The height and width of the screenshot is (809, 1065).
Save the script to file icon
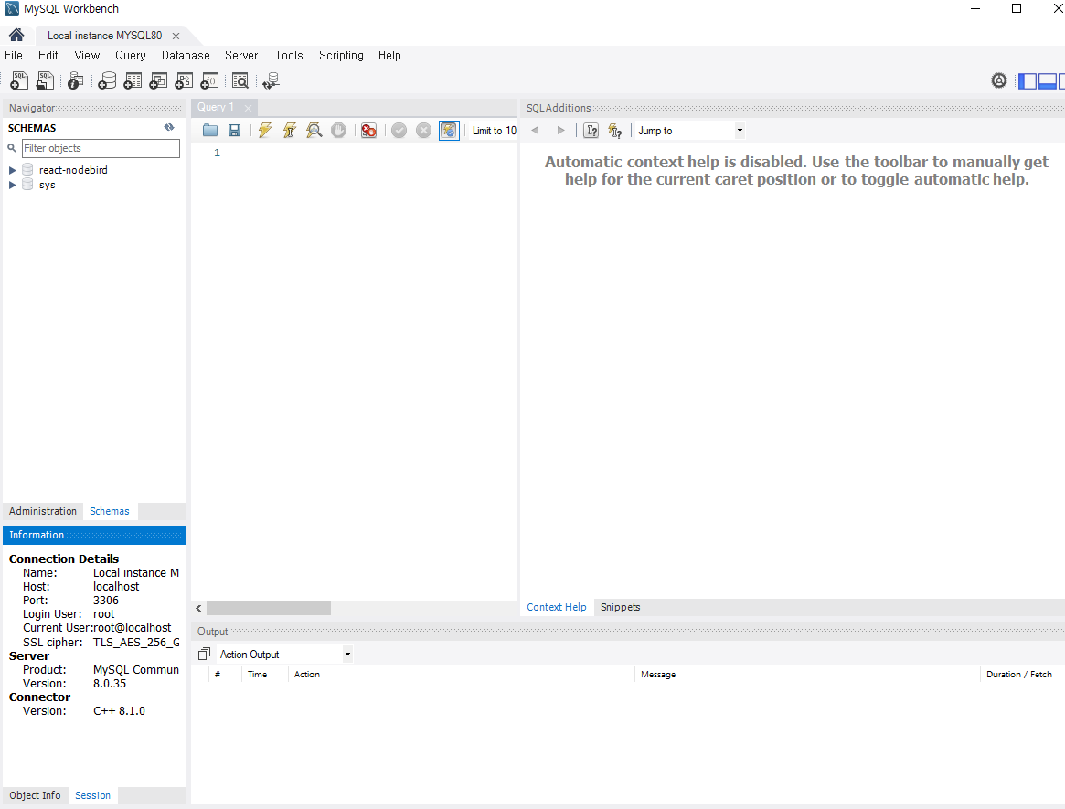234,131
